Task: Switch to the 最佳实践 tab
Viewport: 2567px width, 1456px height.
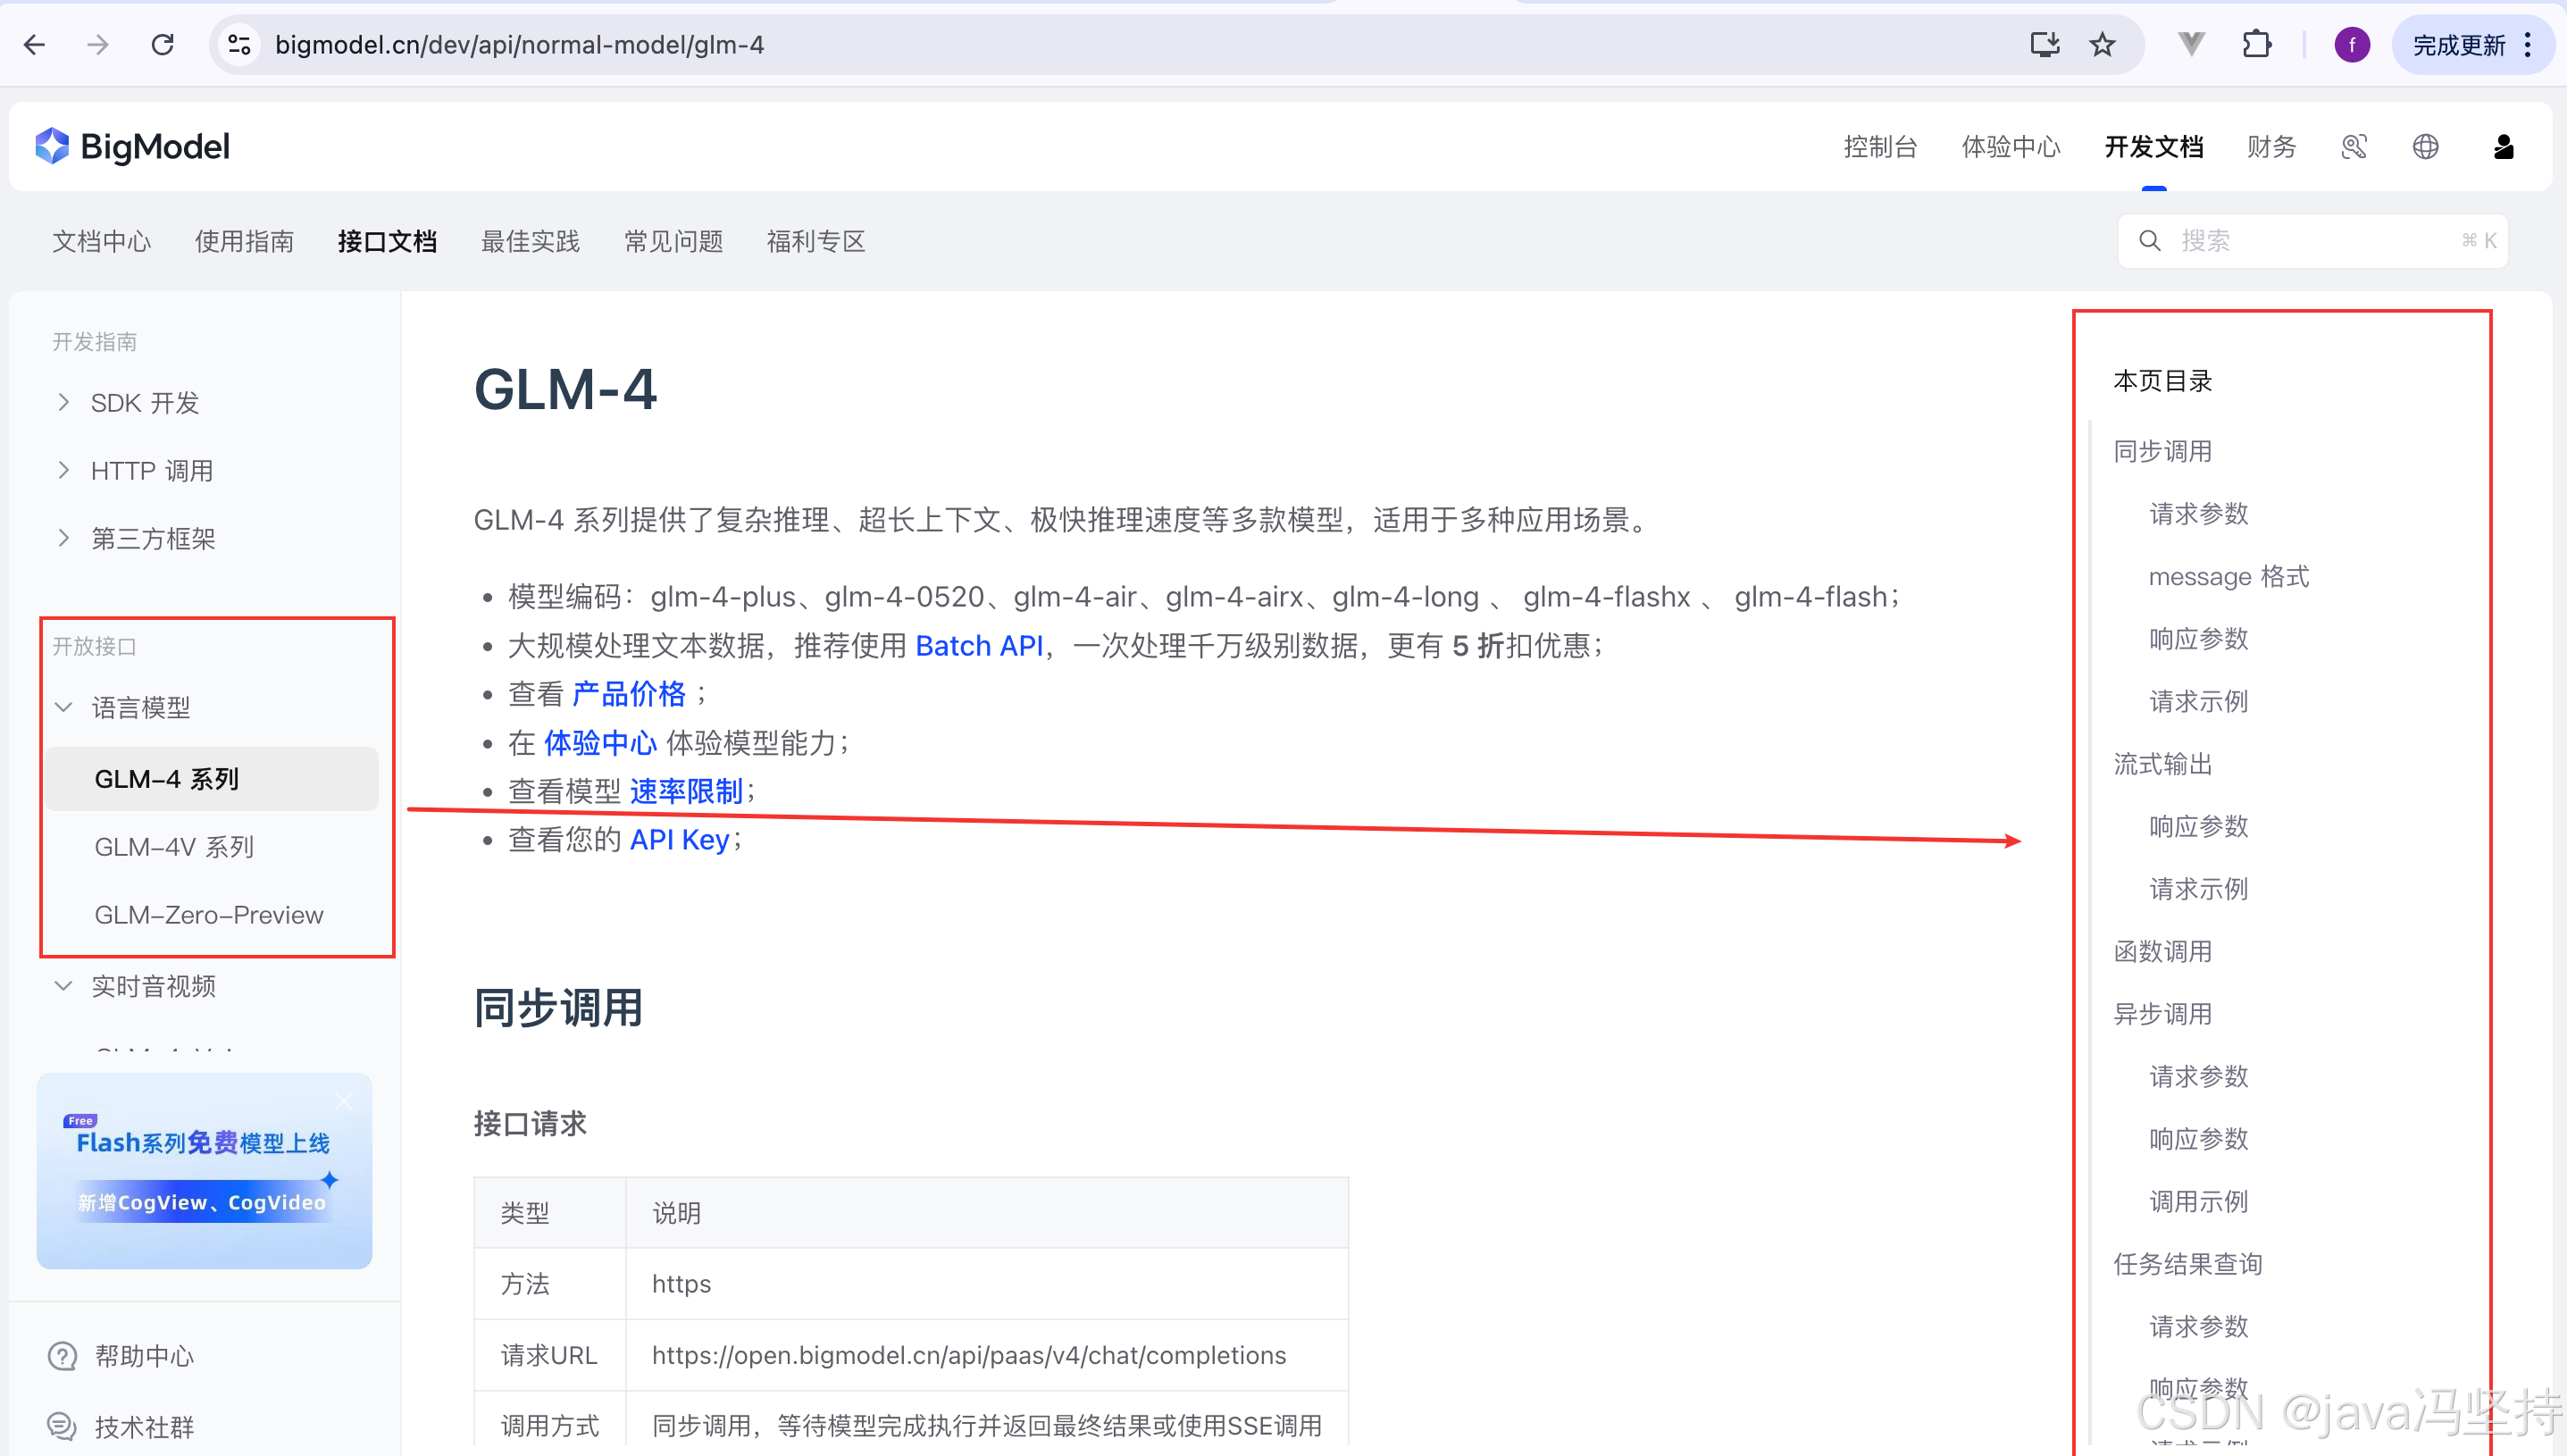Action: [x=530, y=241]
